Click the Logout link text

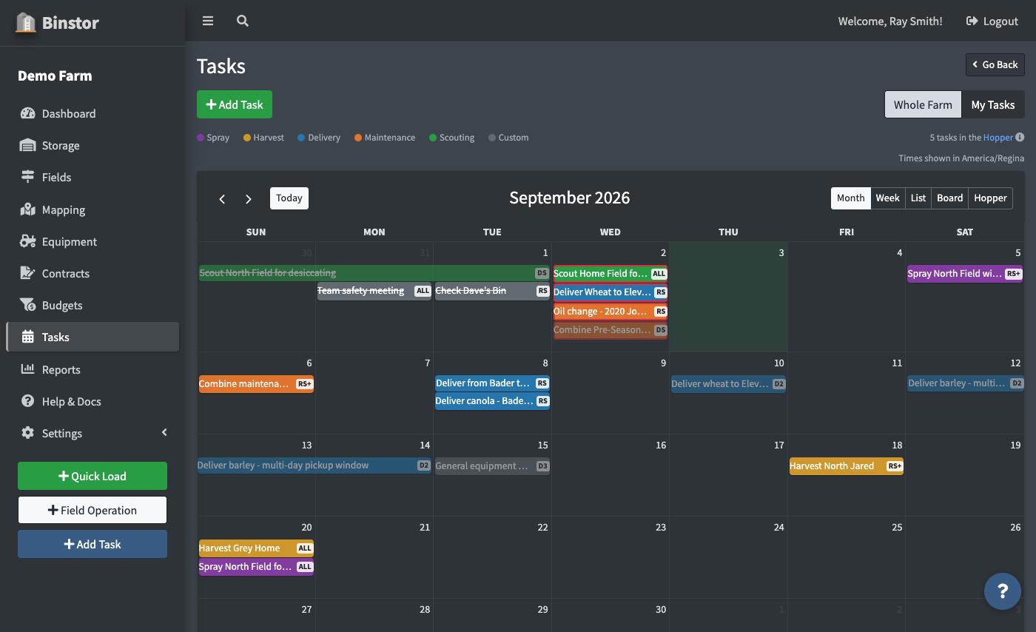[1000, 21]
